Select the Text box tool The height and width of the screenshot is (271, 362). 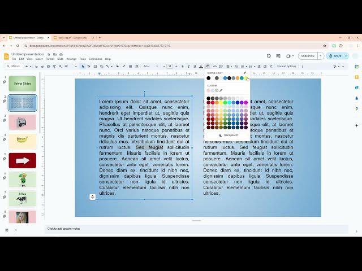click(x=89, y=67)
